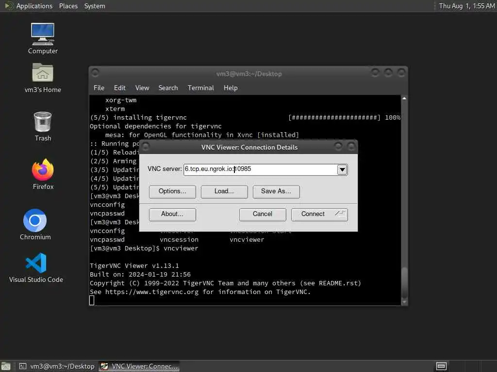The width and height of the screenshot is (497, 372).
Task: Open the Trash desktop icon
Action: 43,126
